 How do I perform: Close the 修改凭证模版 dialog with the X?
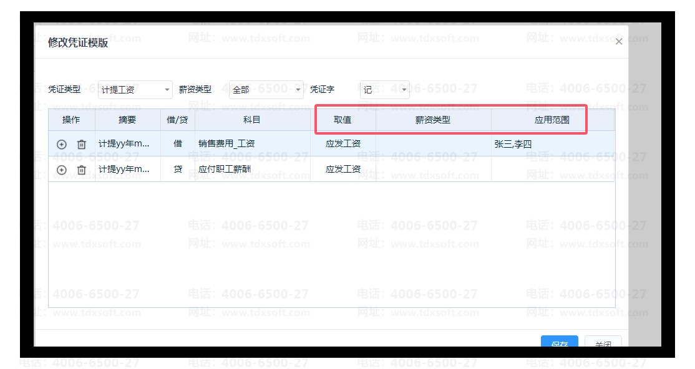618,42
